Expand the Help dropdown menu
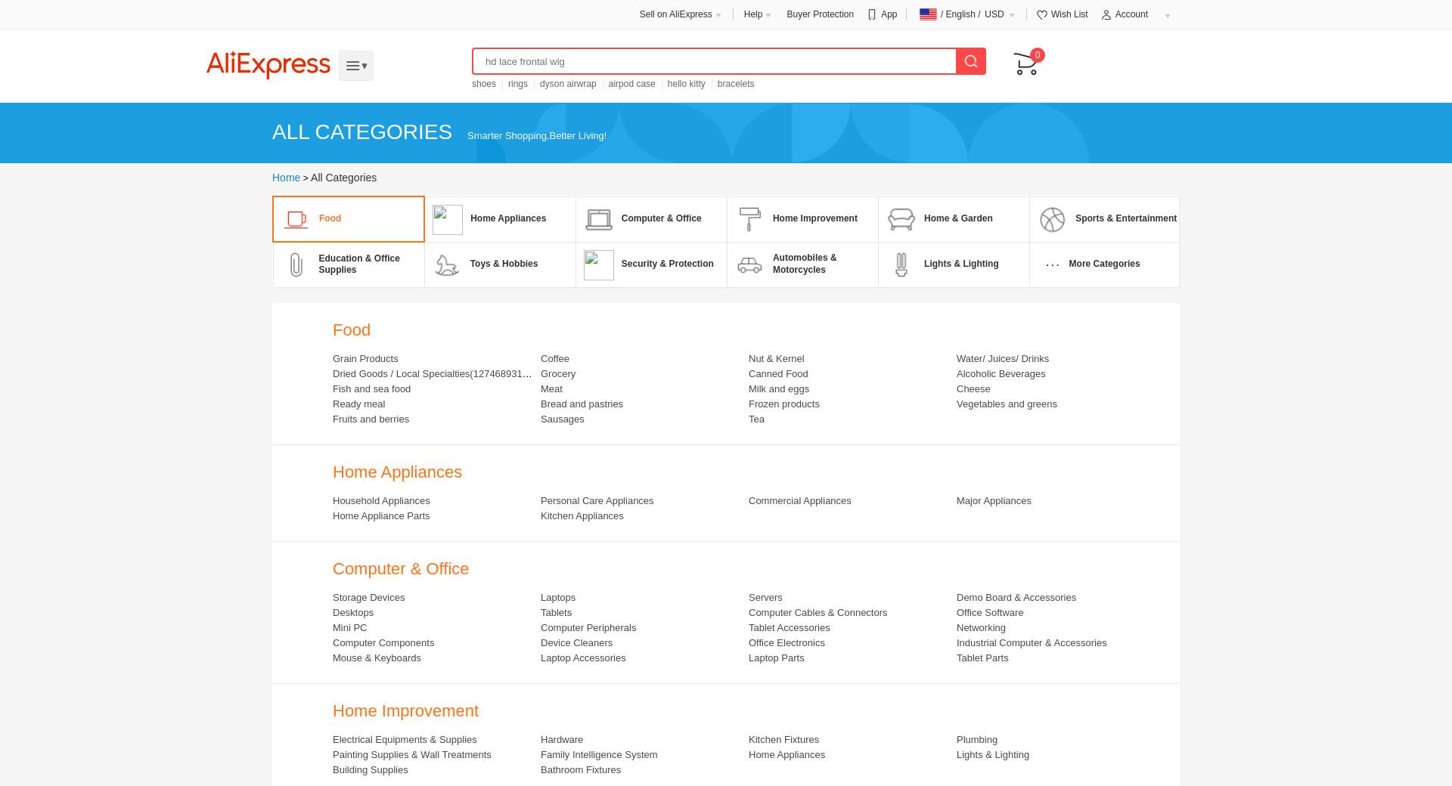1452x786 pixels. [x=757, y=14]
